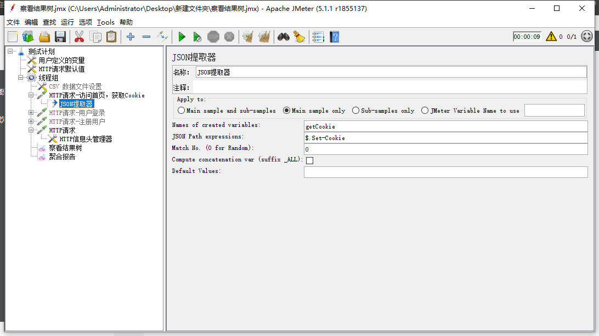Click the Paste clipboard icon
Viewport: 599px width, 336px height.
click(111, 37)
